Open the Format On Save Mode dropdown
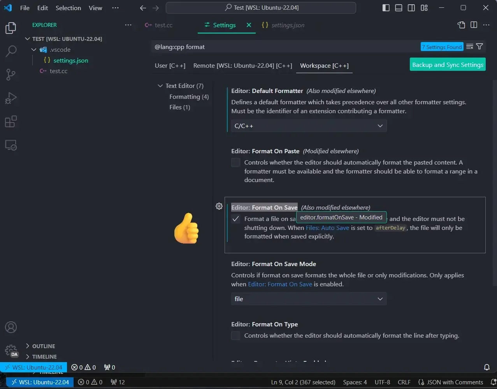497x389 pixels. 309,299
